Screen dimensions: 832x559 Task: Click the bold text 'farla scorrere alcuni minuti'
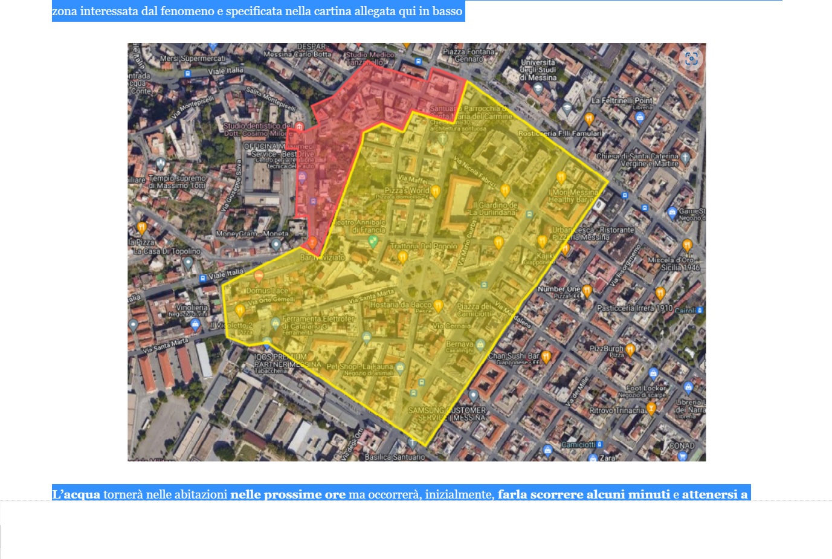(584, 494)
